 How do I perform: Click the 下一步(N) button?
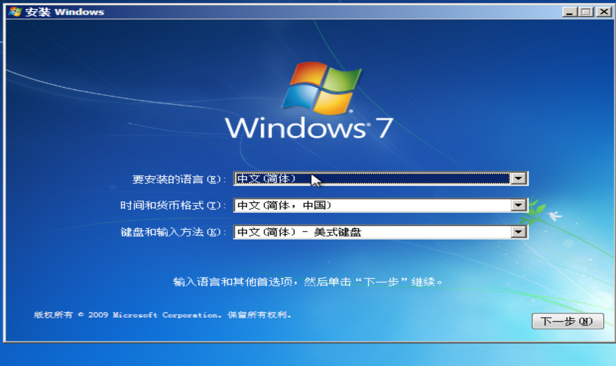(x=567, y=321)
